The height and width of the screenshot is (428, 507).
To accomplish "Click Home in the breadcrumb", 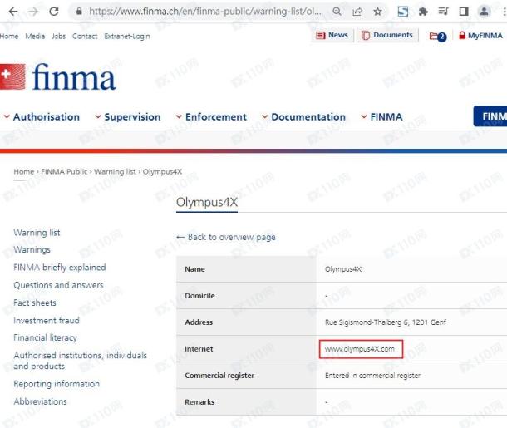I will (x=24, y=172).
